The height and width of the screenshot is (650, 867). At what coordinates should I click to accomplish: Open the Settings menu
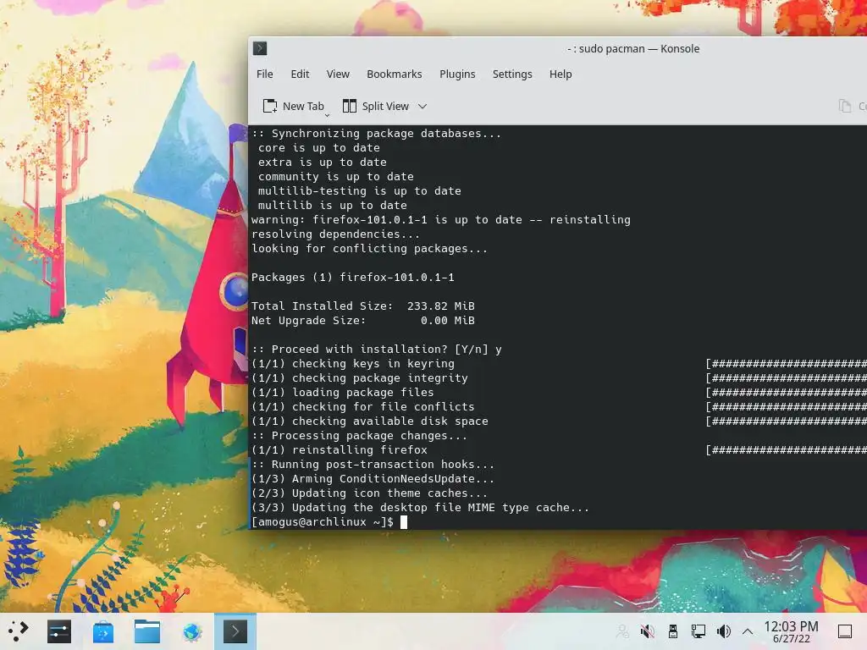click(512, 74)
